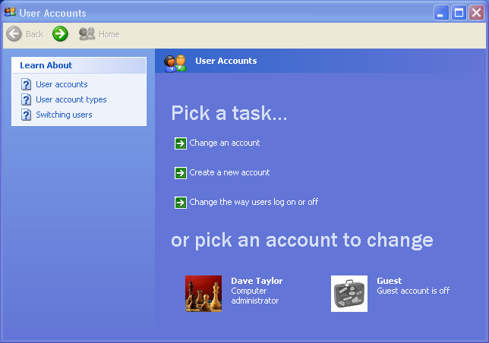489x343 pixels.
Task: Click the 'Learn About' panel header
Action: click(x=79, y=65)
